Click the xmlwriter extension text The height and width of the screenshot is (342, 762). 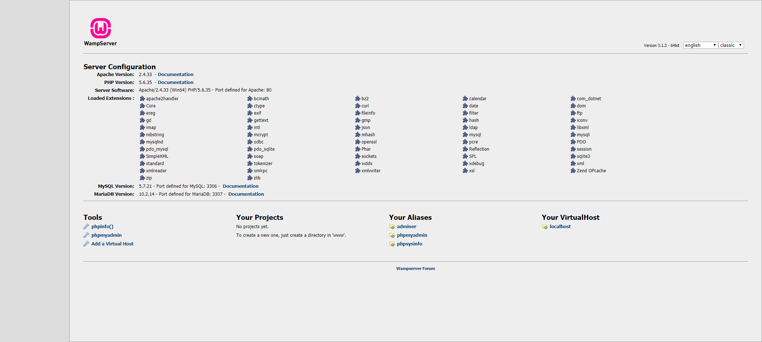point(371,171)
